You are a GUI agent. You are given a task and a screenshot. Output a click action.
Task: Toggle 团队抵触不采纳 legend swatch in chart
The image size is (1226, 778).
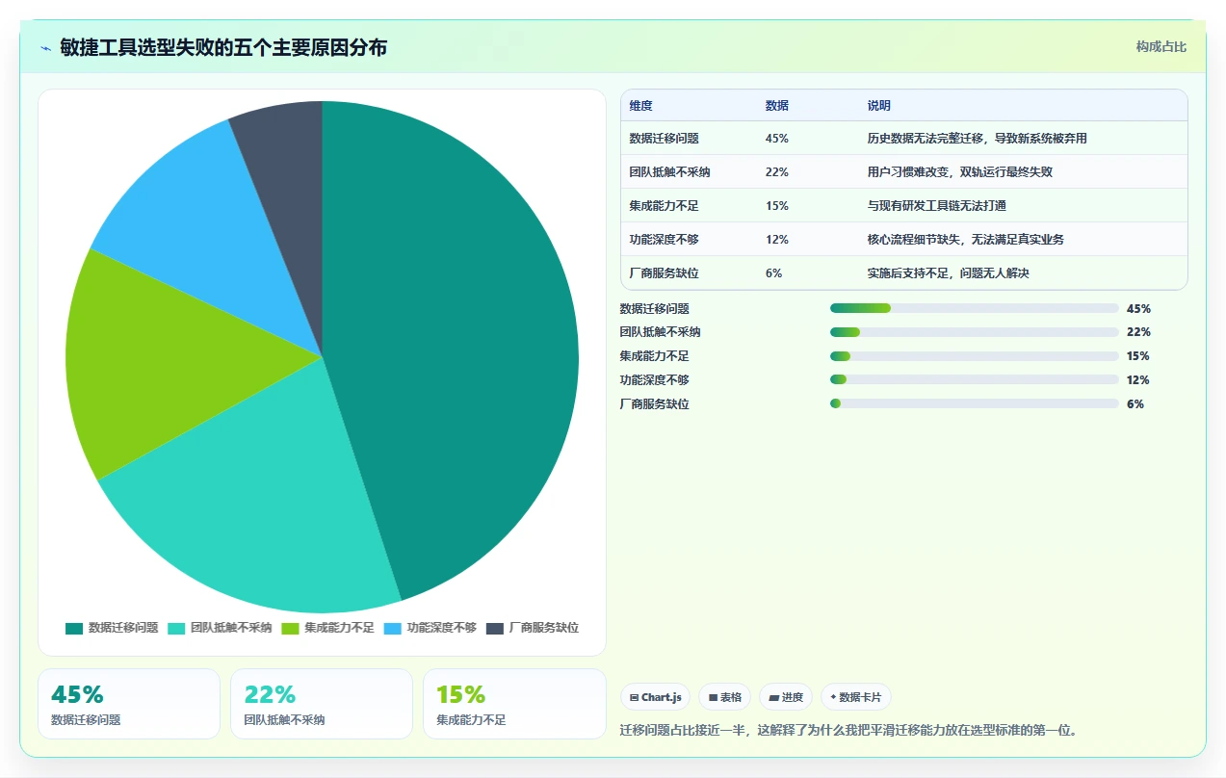pyautogui.click(x=176, y=628)
